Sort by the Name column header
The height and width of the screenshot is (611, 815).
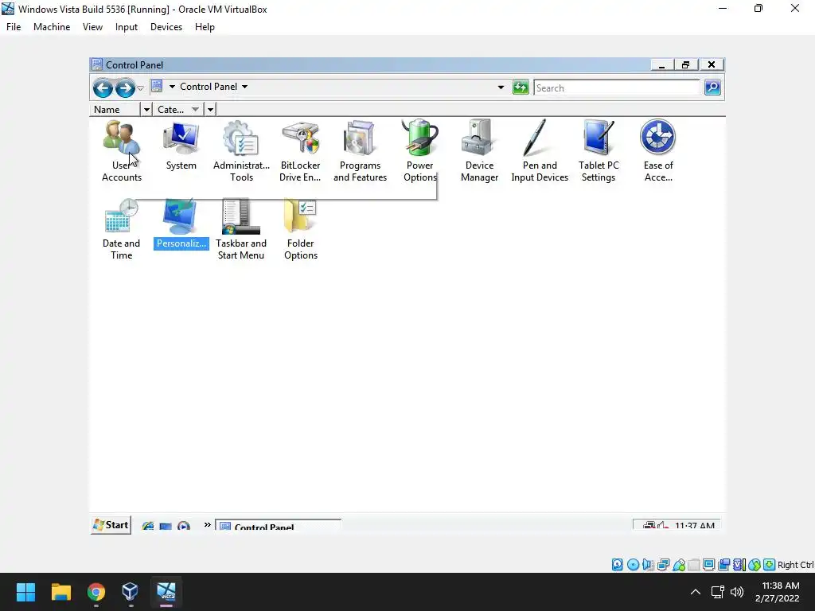(115, 110)
